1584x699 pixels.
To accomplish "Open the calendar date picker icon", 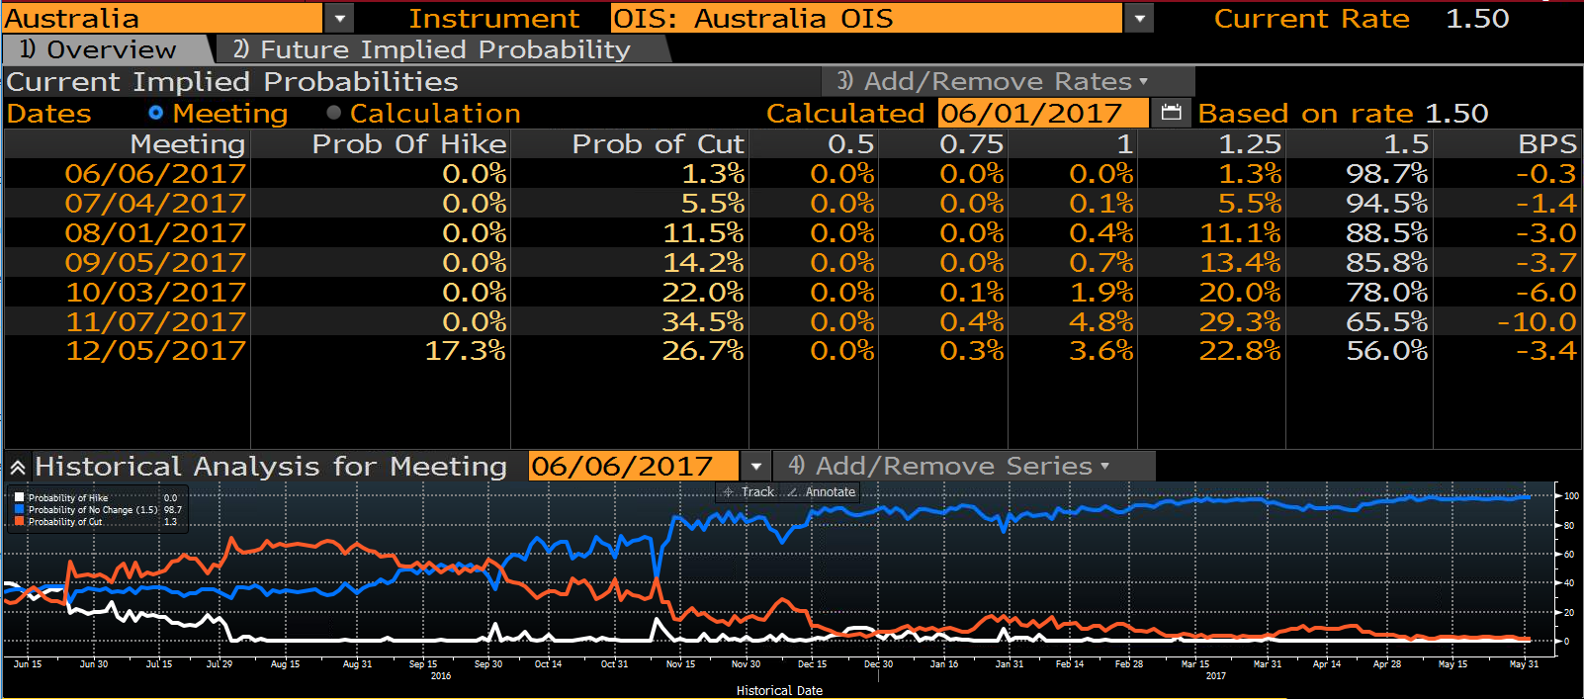I will click(1171, 113).
